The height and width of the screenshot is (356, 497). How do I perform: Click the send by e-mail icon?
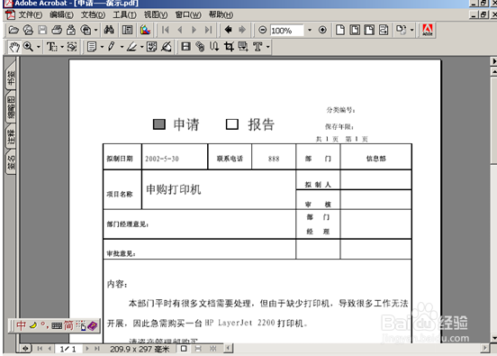(71, 30)
